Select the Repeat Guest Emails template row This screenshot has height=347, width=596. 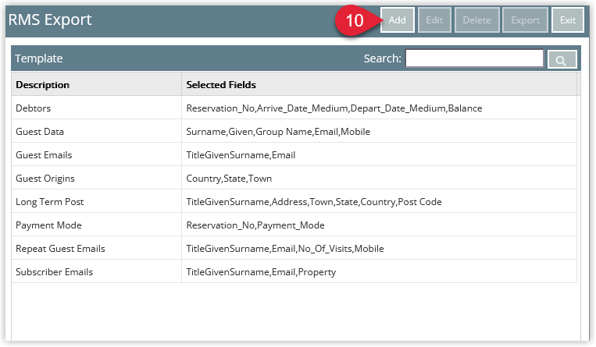(294, 249)
